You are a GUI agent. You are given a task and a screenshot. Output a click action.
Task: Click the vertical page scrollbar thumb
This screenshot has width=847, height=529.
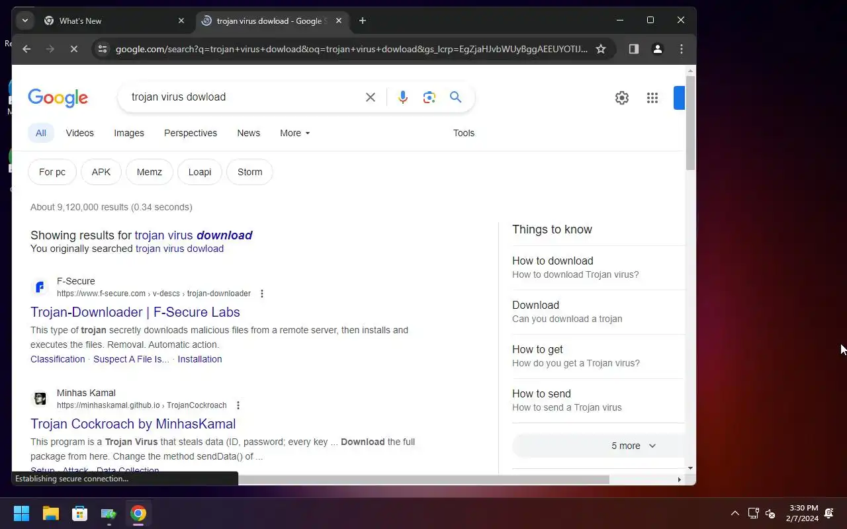coord(691,123)
